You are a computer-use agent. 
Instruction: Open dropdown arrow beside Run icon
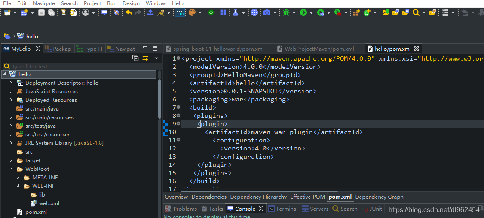pos(312,12)
